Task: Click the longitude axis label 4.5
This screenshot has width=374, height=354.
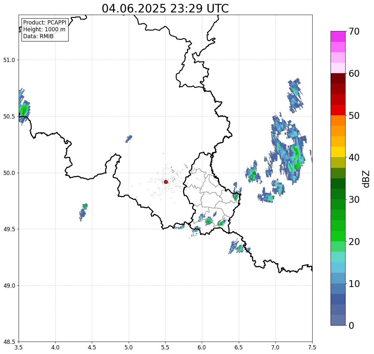Action: pos(92,347)
